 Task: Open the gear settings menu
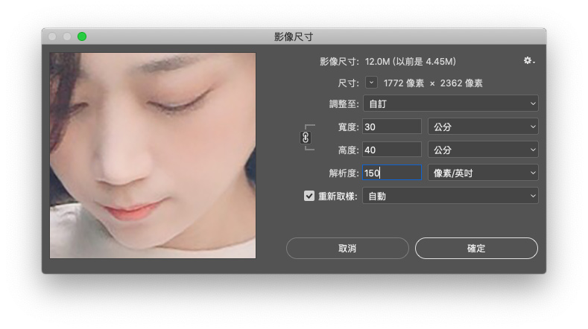[529, 61]
